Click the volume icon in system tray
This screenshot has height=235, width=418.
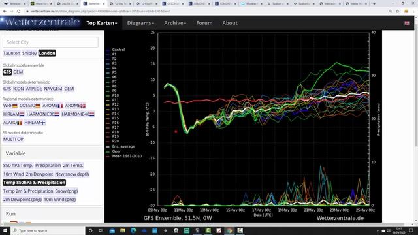pyautogui.click(x=389, y=230)
